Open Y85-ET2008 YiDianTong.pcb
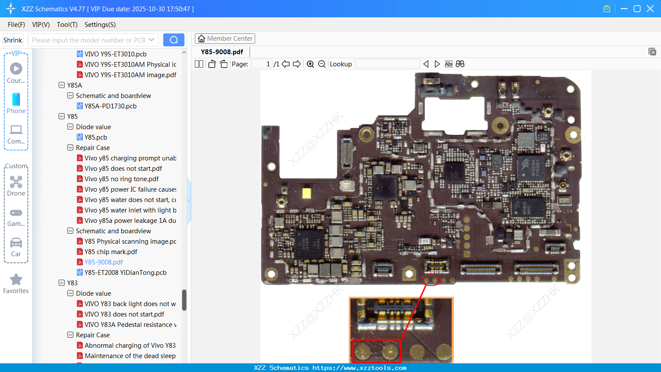 click(125, 272)
